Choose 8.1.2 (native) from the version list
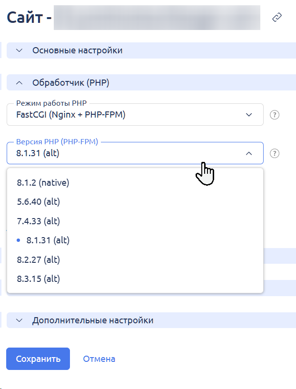 point(43,182)
